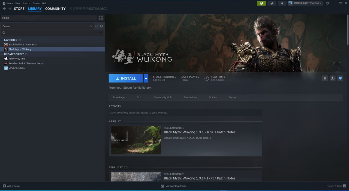
Task: Open Black Myth: Wukong 1.0.14.17737 Patch Notes title
Action: (200, 178)
